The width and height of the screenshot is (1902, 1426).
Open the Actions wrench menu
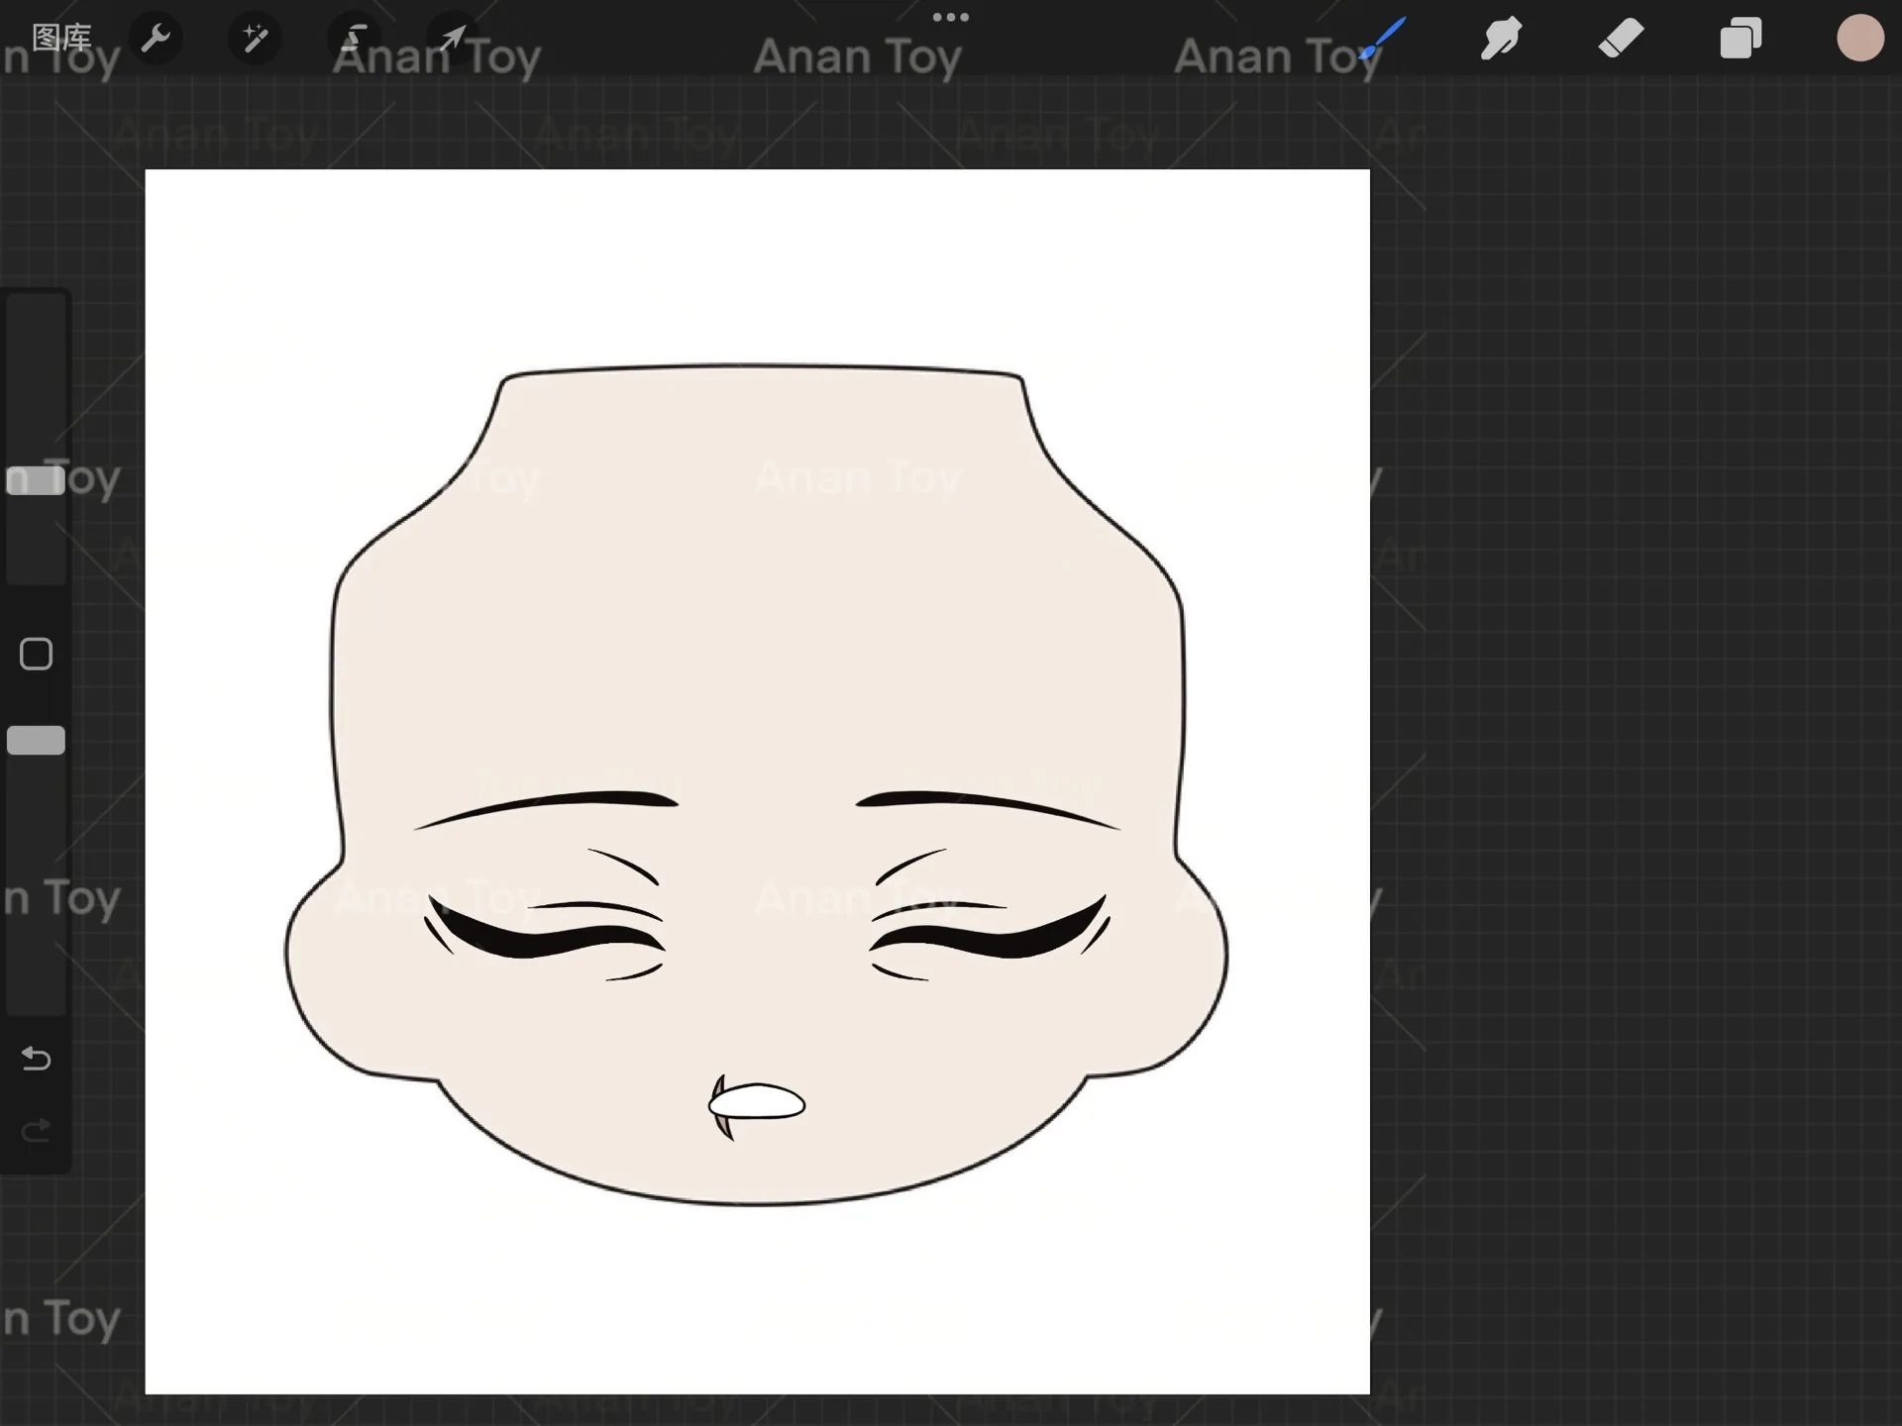156,39
